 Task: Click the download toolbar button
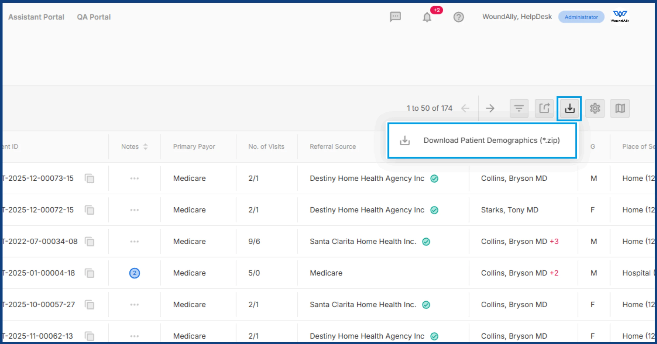[569, 108]
